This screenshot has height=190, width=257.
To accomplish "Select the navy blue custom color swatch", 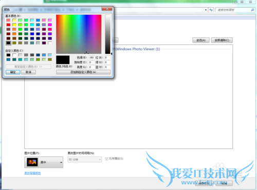I will click(x=38, y=55).
